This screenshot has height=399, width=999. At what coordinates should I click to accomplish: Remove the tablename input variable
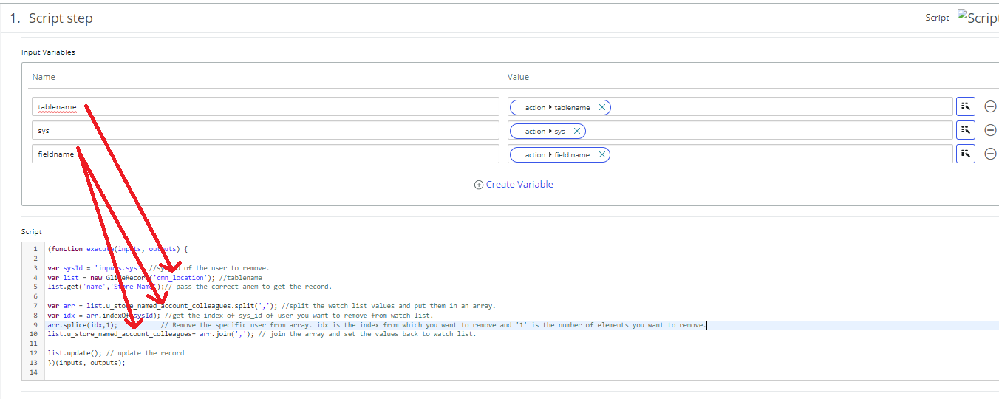(990, 107)
